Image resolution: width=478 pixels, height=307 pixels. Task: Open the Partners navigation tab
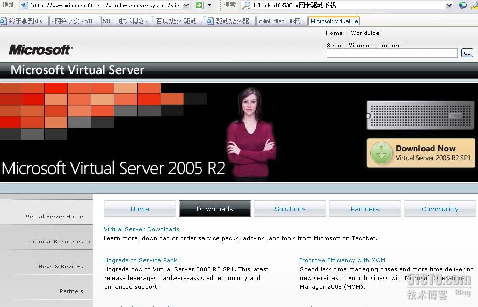coord(365,209)
